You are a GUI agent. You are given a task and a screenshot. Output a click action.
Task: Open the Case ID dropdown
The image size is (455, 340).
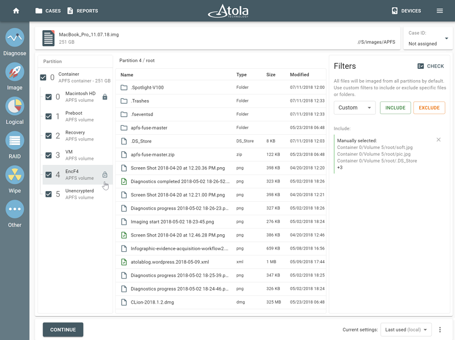tap(428, 38)
